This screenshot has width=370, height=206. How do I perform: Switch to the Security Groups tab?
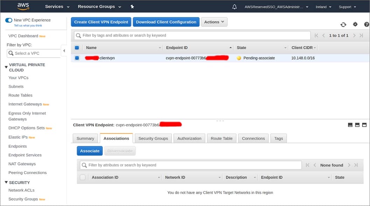click(153, 138)
